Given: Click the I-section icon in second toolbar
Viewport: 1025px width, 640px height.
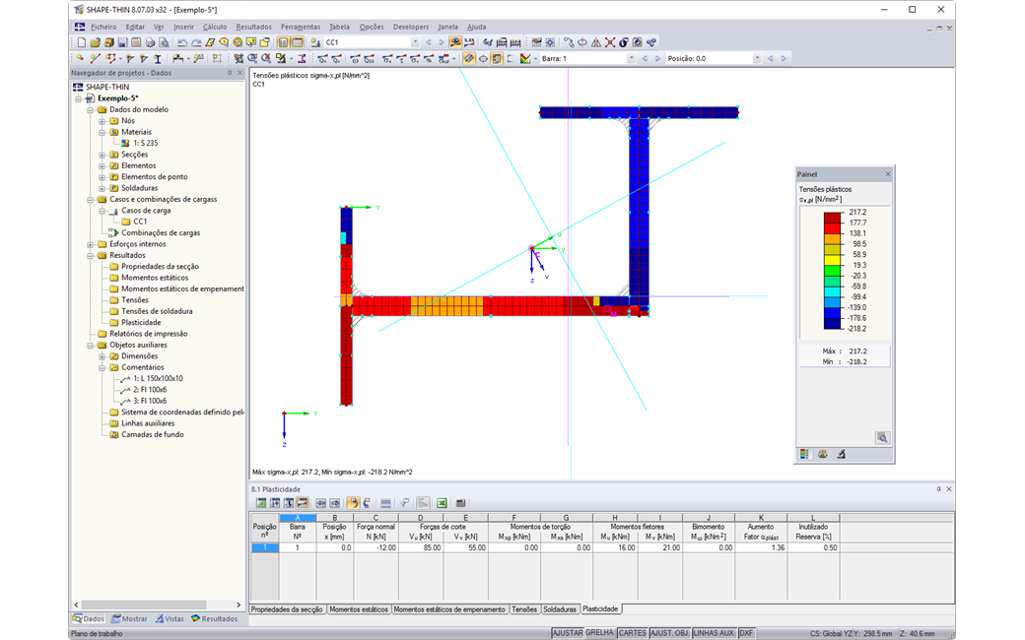Looking at the screenshot, I should (158, 59).
